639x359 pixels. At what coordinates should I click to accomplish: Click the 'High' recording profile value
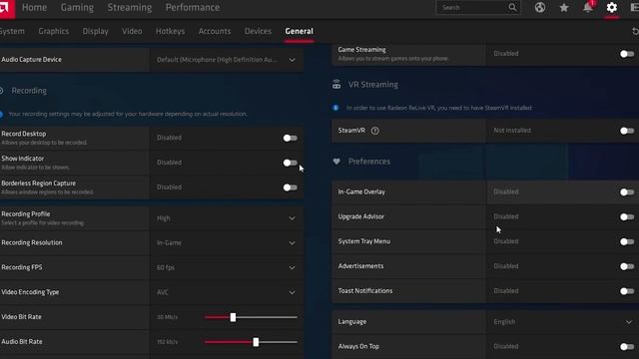164,218
